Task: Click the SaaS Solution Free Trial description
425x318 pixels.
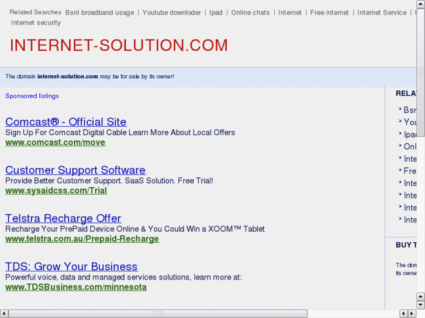Action: 109,181
